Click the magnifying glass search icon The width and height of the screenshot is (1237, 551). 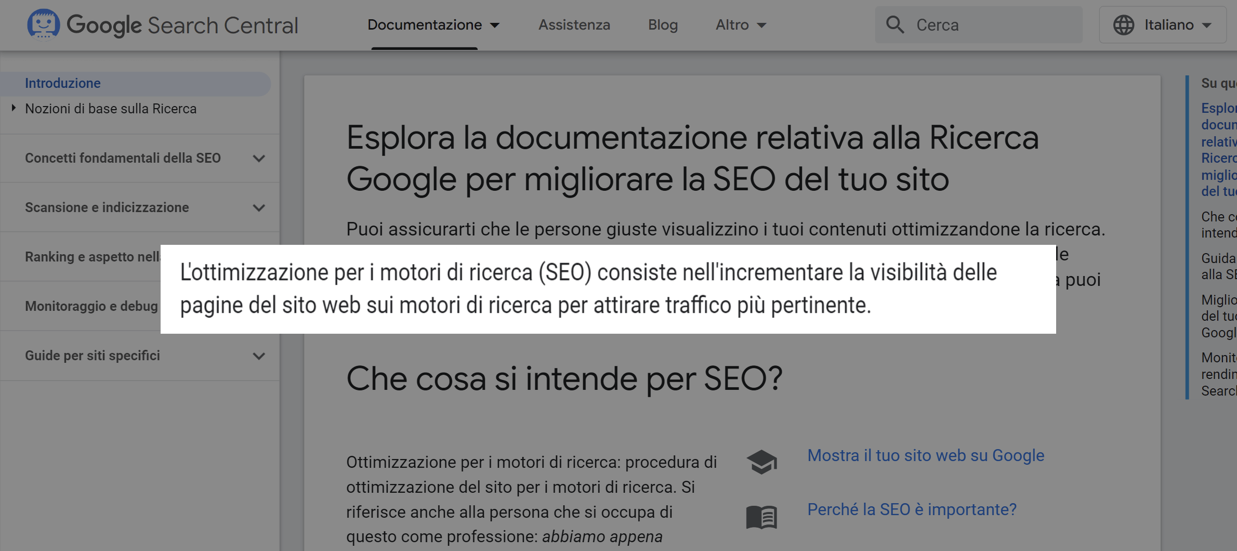[x=895, y=24]
